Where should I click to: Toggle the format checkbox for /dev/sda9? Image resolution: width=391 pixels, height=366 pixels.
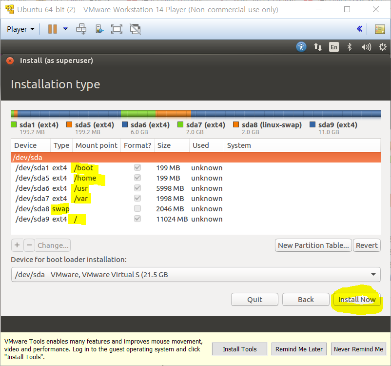click(x=137, y=219)
